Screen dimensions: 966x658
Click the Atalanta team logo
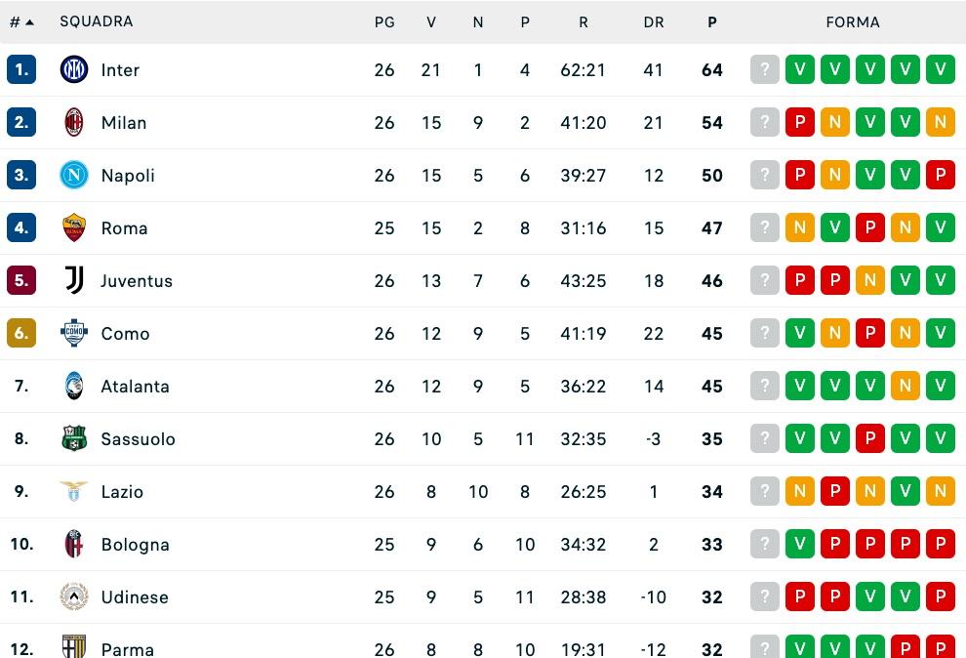(x=73, y=386)
